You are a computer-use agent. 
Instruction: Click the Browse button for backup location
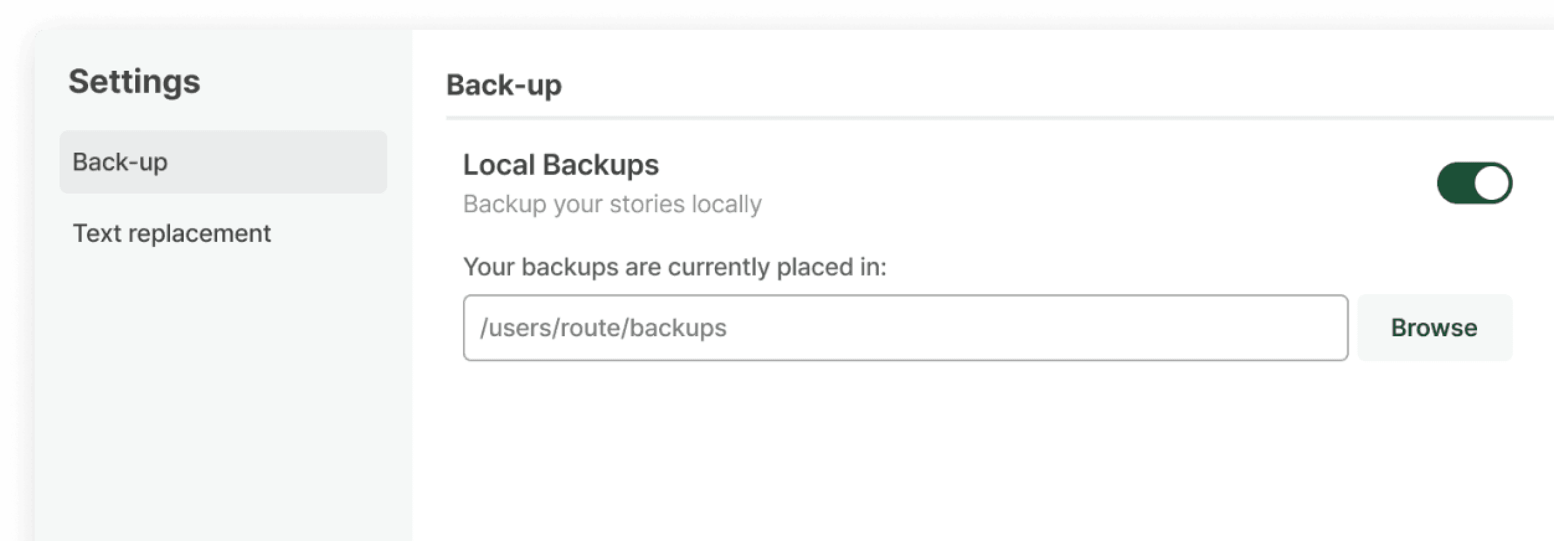coord(1434,328)
